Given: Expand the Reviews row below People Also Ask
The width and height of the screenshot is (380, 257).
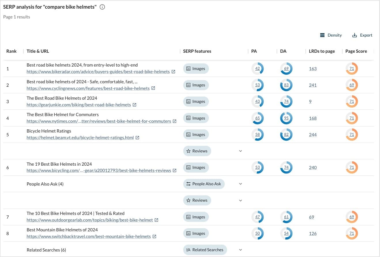Looking at the screenshot, I should tap(241, 200).
